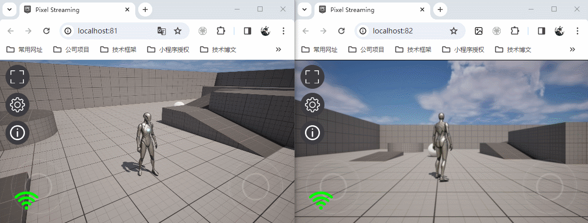Open info icon in localhost:82 stream

point(312,132)
